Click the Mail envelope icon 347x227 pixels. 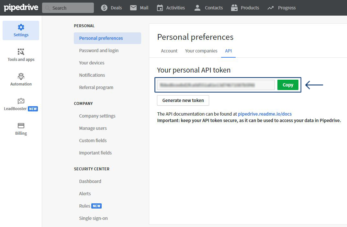[133, 8]
